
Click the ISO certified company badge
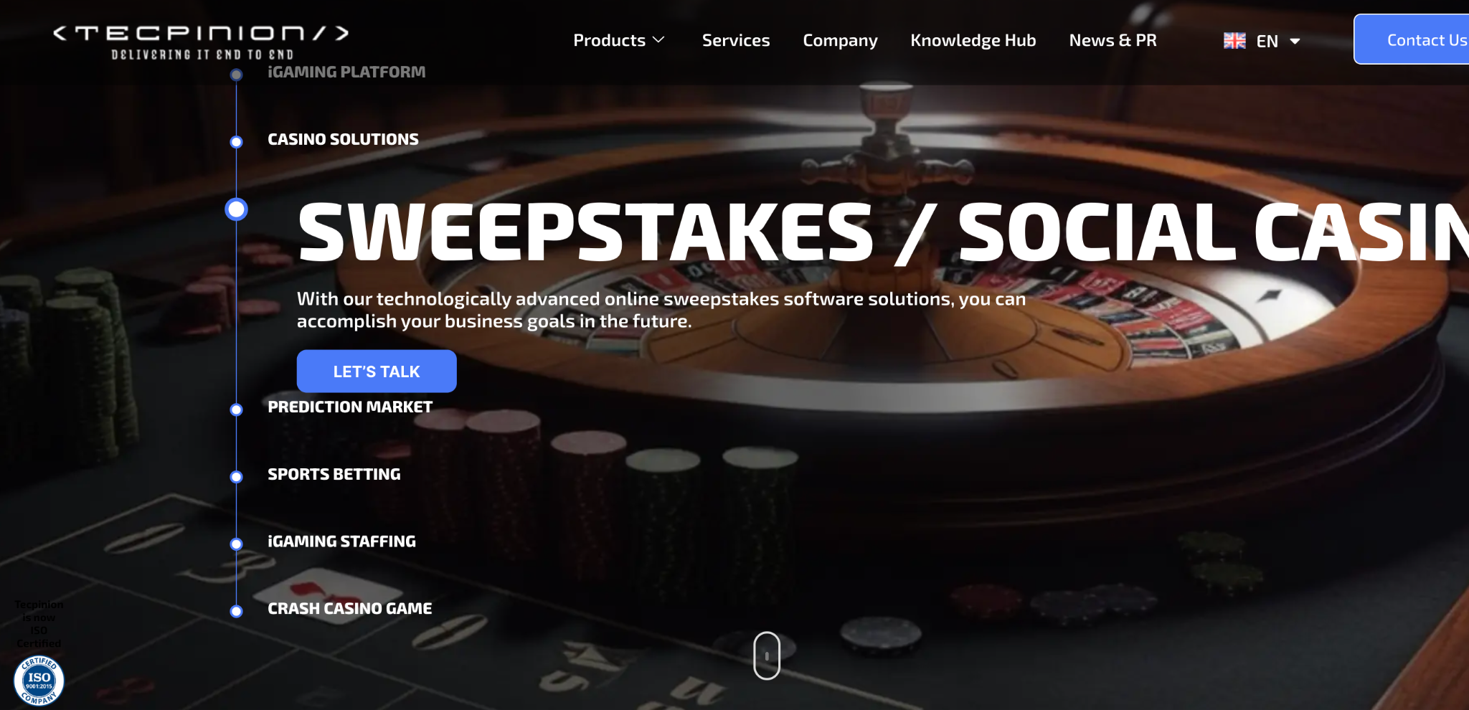[39, 681]
